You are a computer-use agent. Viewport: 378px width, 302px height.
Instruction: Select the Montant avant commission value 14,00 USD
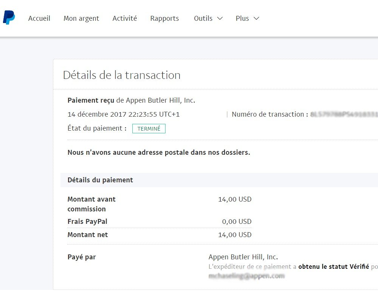click(x=235, y=199)
